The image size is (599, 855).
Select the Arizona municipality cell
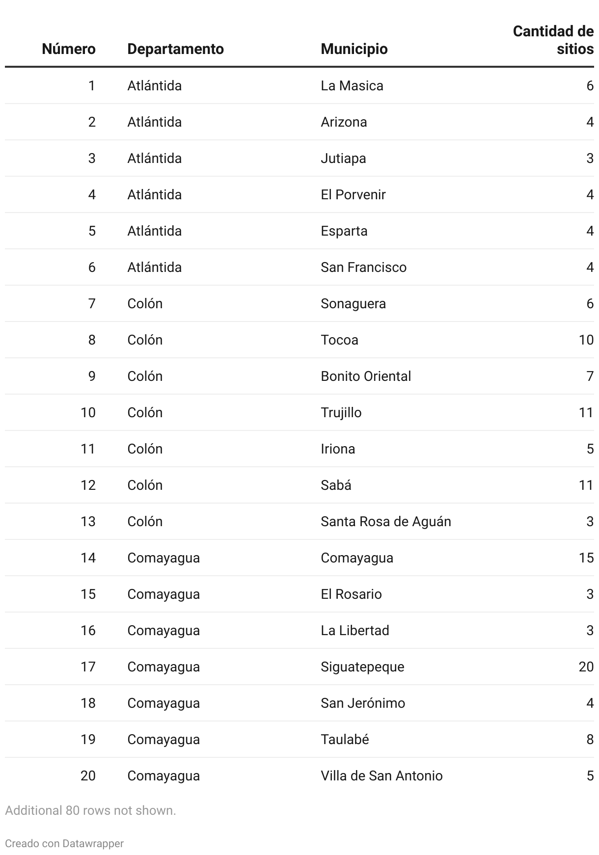click(x=344, y=122)
